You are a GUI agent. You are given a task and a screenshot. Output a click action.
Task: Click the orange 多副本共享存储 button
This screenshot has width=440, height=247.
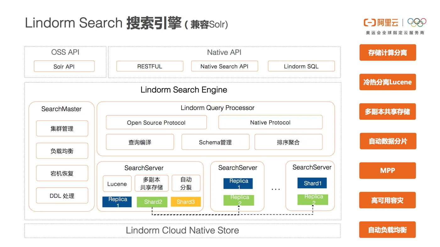tap(388, 112)
